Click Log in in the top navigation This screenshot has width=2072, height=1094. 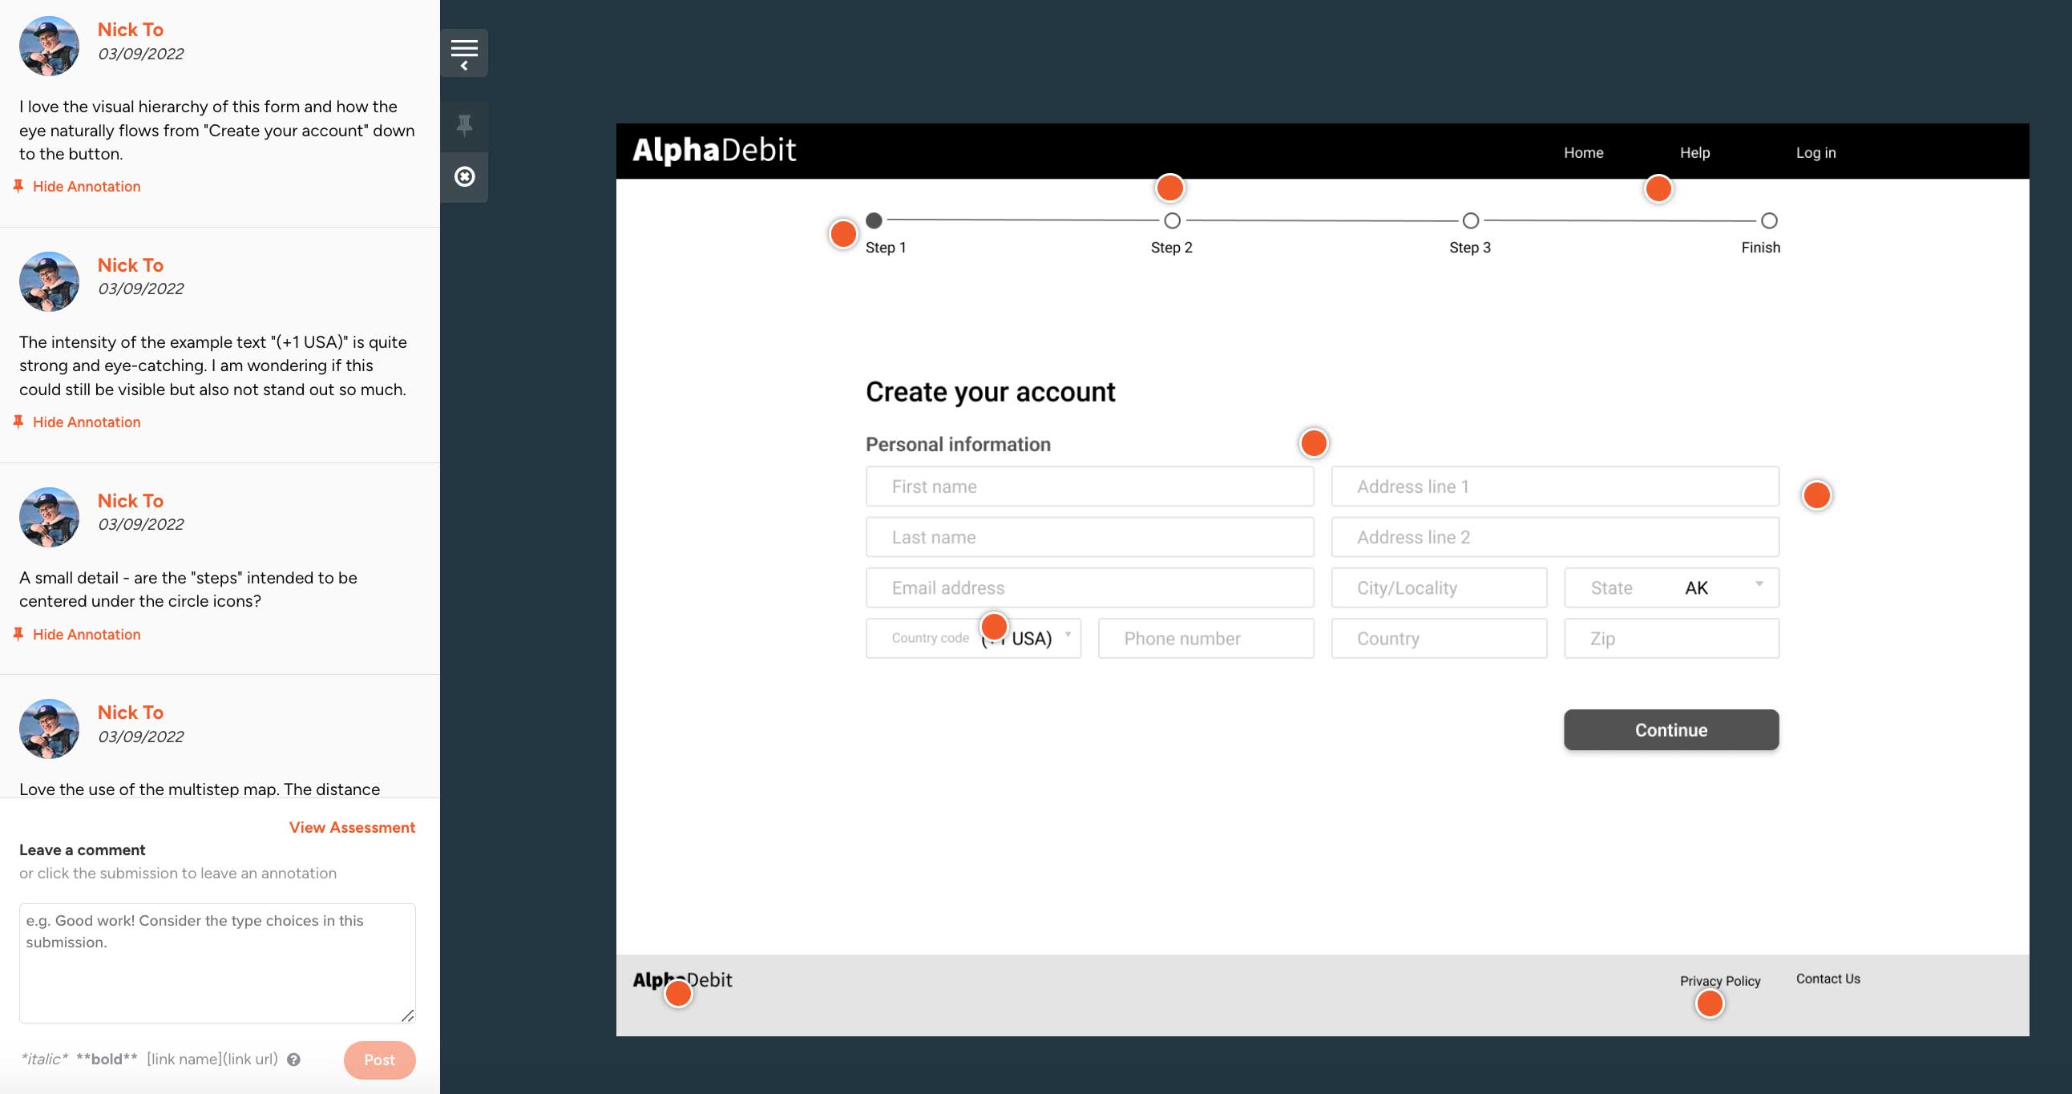(1816, 153)
